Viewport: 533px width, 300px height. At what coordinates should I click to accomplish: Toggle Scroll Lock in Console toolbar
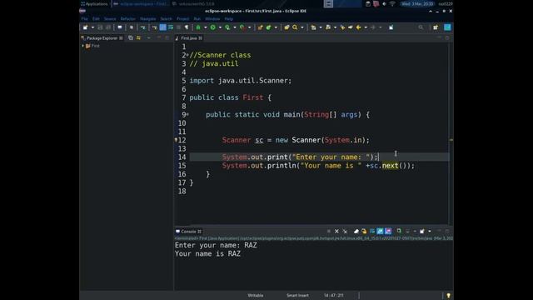click(364, 232)
